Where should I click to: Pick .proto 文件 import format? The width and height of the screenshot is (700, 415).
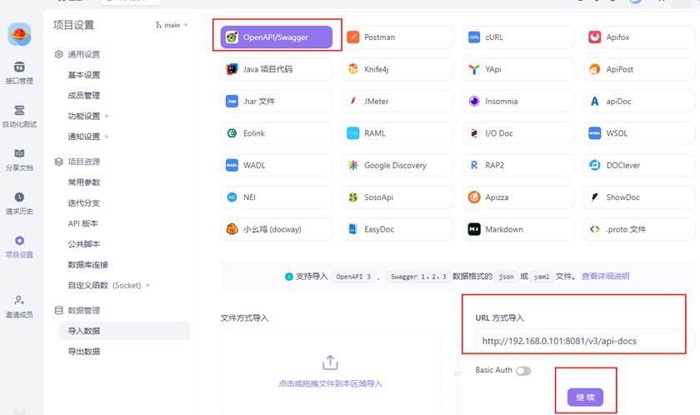click(x=639, y=229)
